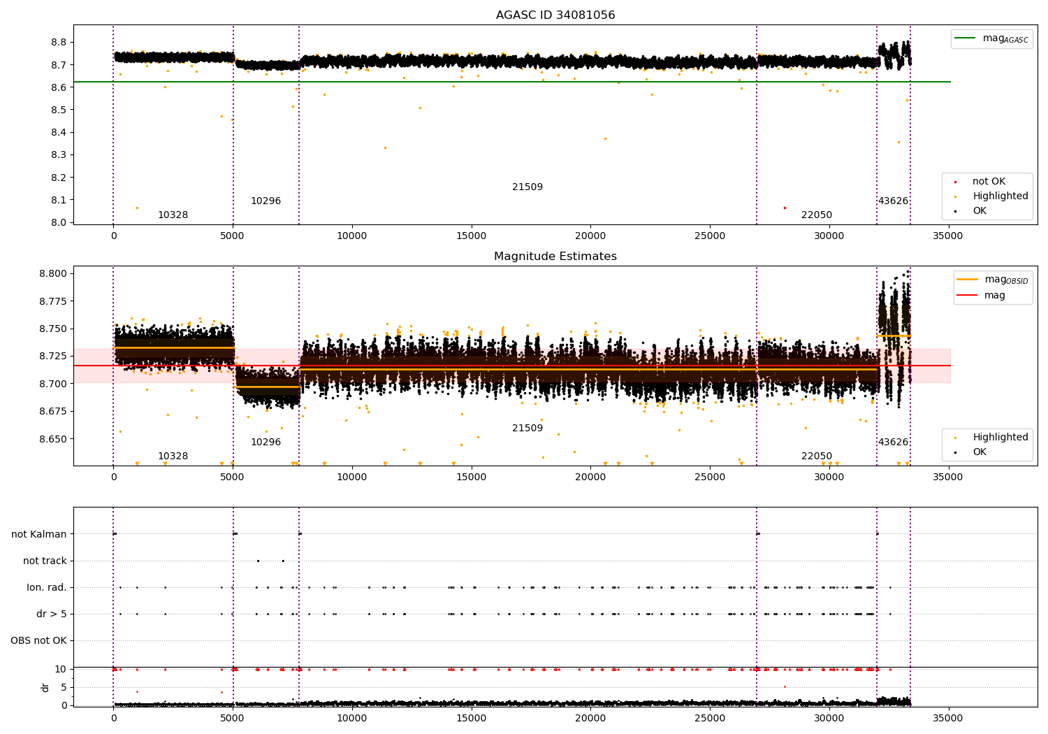The width and height of the screenshot is (1048, 734).
Task: Click OBSID label 10328 in Magnitude Estimates plot
Action: [x=173, y=456]
